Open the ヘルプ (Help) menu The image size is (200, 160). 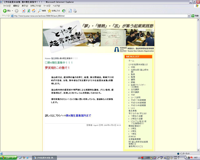[56, 6]
